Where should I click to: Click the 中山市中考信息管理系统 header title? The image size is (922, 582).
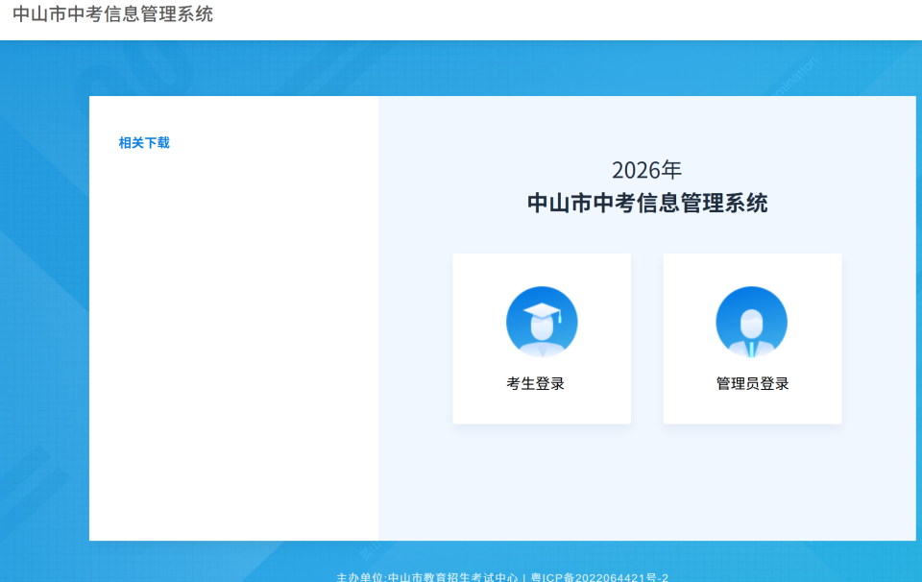[x=113, y=14]
